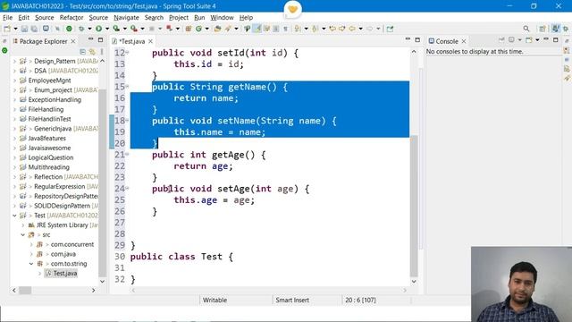Click the red Relaunch icon
572x322 pixels.
click(x=169, y=29)
